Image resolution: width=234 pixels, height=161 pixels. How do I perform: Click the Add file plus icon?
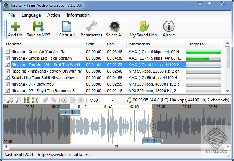[x=16, y=26]
